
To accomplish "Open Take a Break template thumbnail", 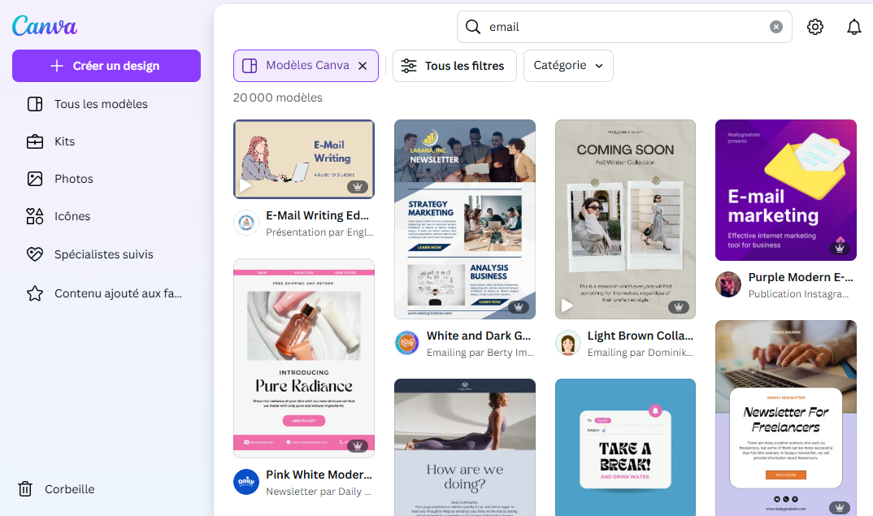I will (x=625, y=448).
